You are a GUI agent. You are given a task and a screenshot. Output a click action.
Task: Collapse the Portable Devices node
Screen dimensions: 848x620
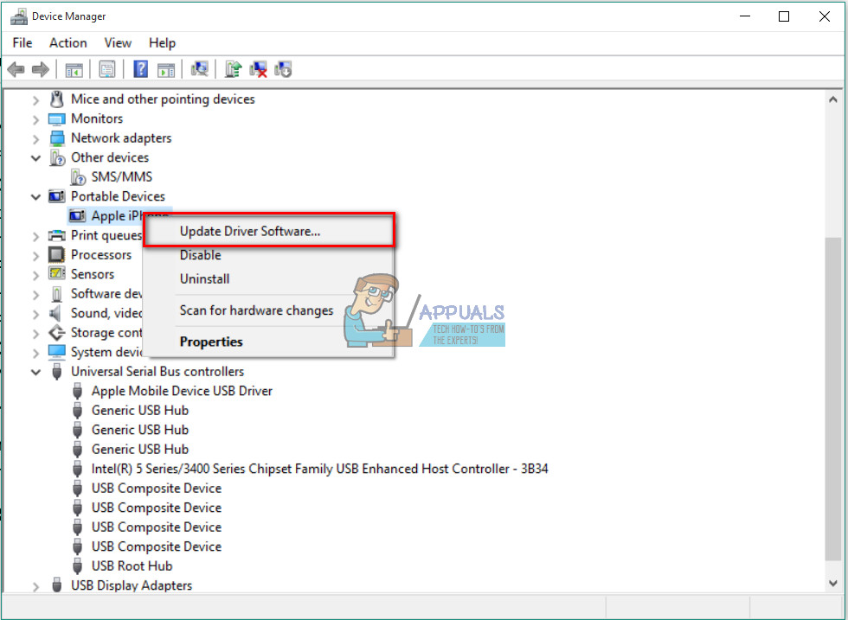point(35,197)
